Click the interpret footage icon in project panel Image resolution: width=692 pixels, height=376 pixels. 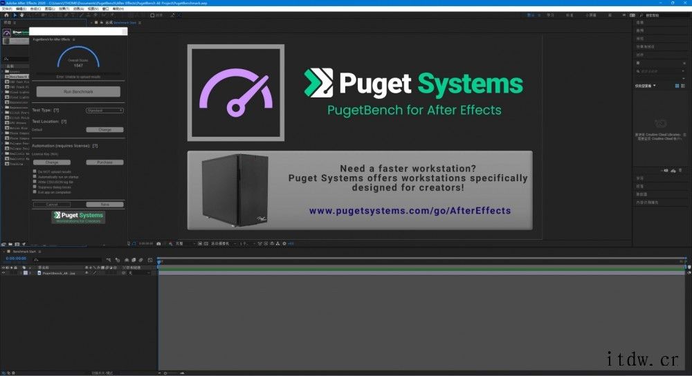tap(3, 244)
